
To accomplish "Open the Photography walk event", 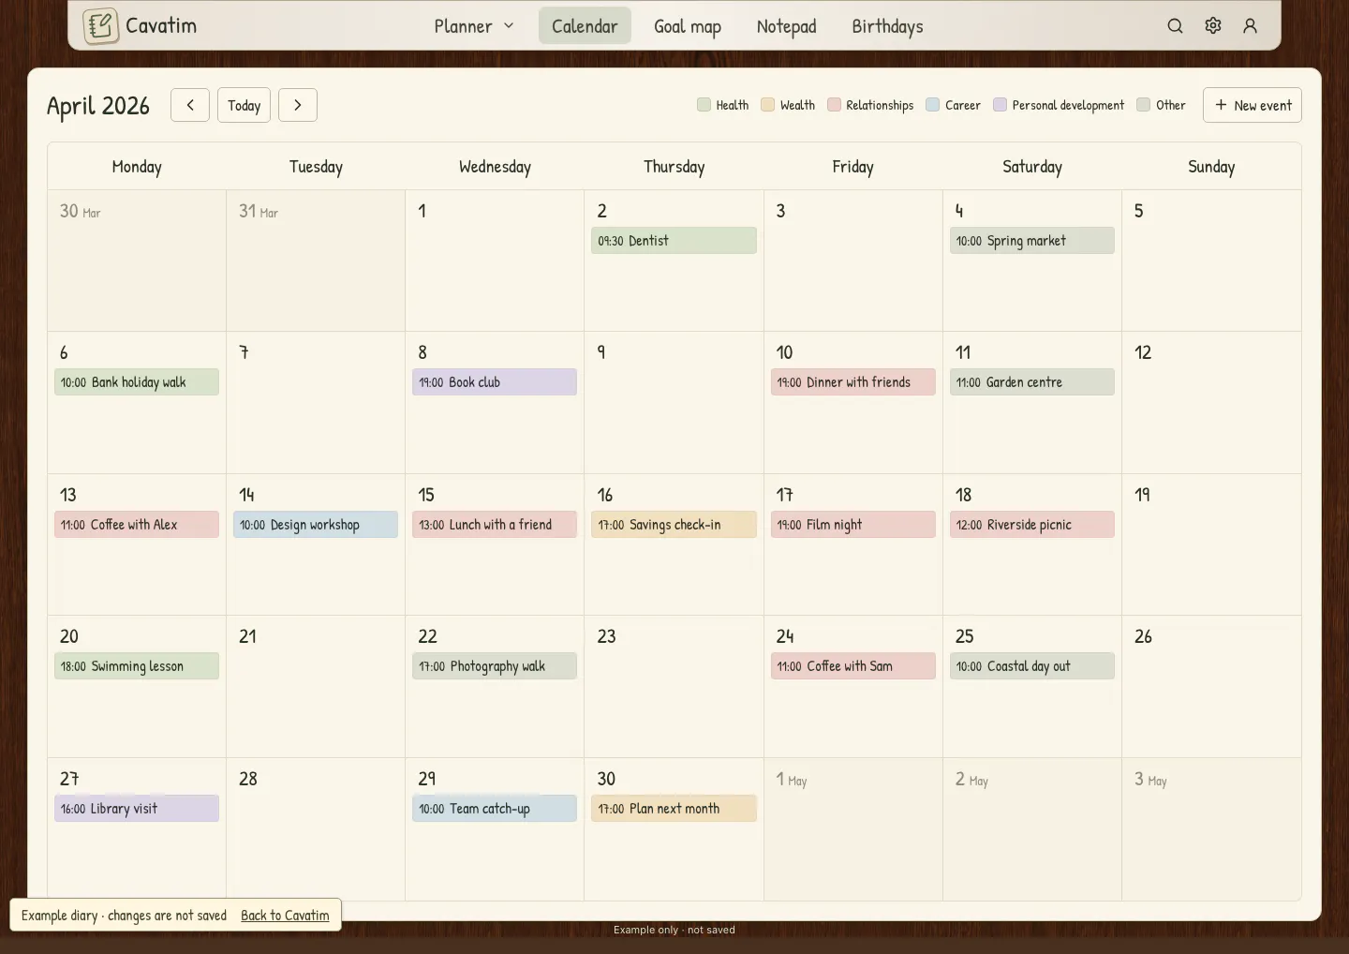I will point(495,666).
